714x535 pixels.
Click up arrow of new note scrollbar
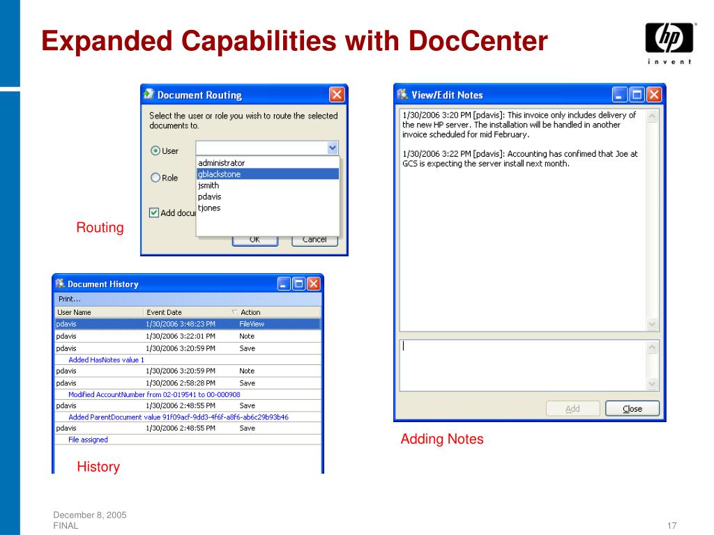[652, 348]
